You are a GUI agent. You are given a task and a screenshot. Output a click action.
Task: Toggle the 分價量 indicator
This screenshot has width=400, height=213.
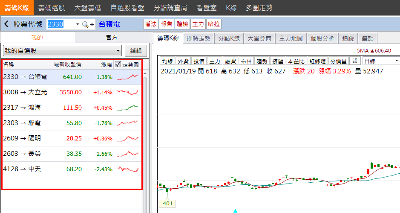(339, 61)
